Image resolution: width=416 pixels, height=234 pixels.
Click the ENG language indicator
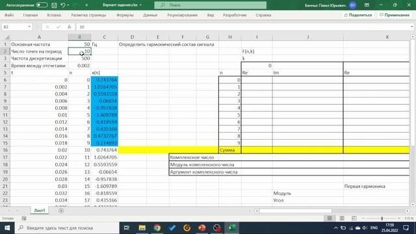coord(374,228)
